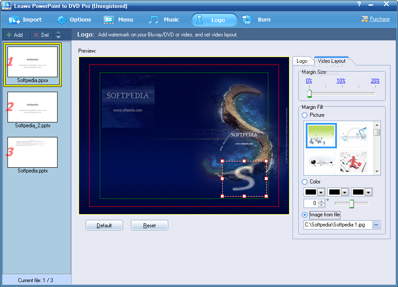Viewport: 398px width, 287px height.
Task: Switch to the Logo tab
Action: [302, 61]
